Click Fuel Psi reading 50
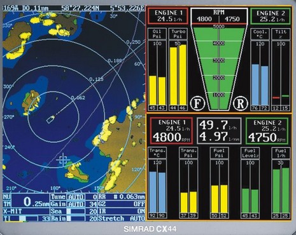The height and width of the screenshot is (235, 296). click(215, 216)
